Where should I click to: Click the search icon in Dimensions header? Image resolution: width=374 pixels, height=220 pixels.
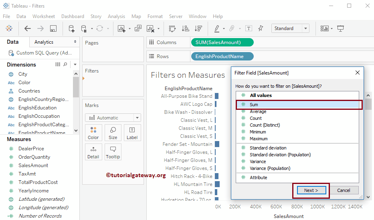[65, 65]
